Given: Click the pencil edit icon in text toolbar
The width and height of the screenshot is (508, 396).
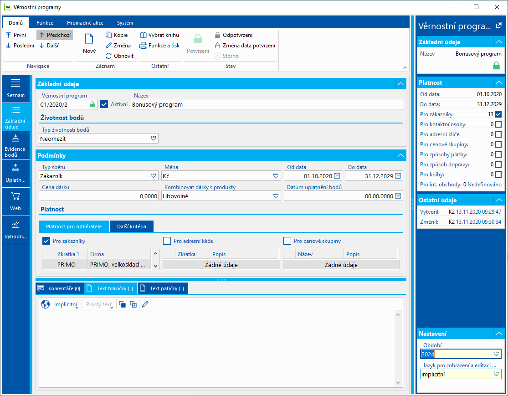Looking at the screenshot, I should (145, 304).
